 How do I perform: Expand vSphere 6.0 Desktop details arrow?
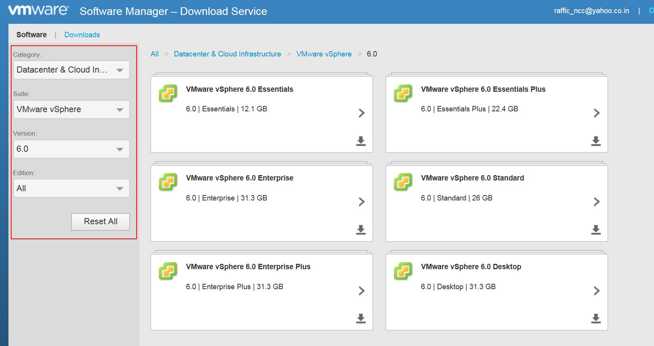click(597, 291)
